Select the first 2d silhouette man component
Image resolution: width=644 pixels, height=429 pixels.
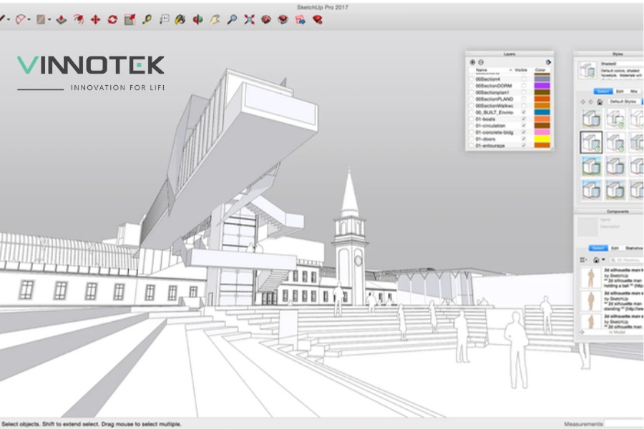point(612,277)
